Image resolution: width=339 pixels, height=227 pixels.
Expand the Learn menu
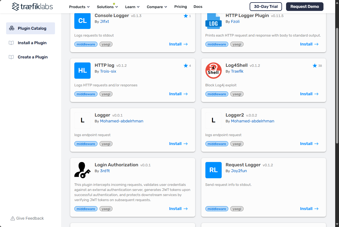[132, 7]
